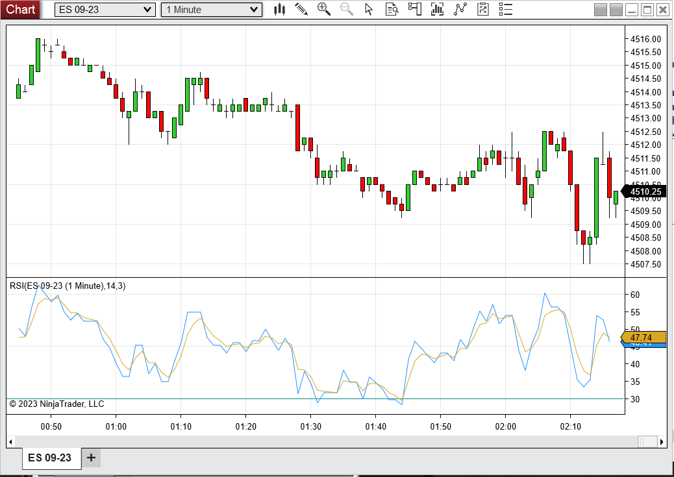Click the Chart title label
This screenshot has height=477, width=674.
[x=20, y=9]
